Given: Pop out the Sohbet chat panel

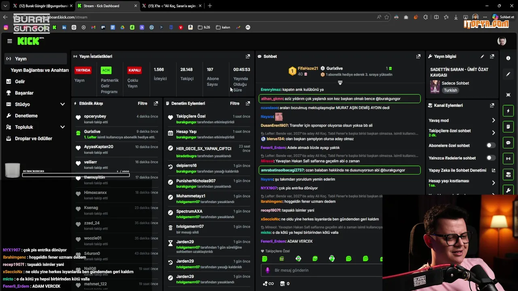Looking at the screenshot, I should 418,57.
